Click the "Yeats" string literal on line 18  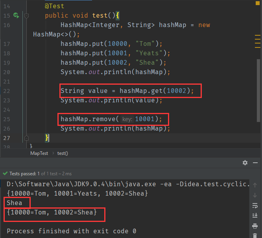[x=149, y=53]
